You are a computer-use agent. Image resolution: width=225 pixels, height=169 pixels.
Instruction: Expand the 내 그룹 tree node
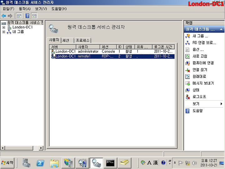[4, 32]
